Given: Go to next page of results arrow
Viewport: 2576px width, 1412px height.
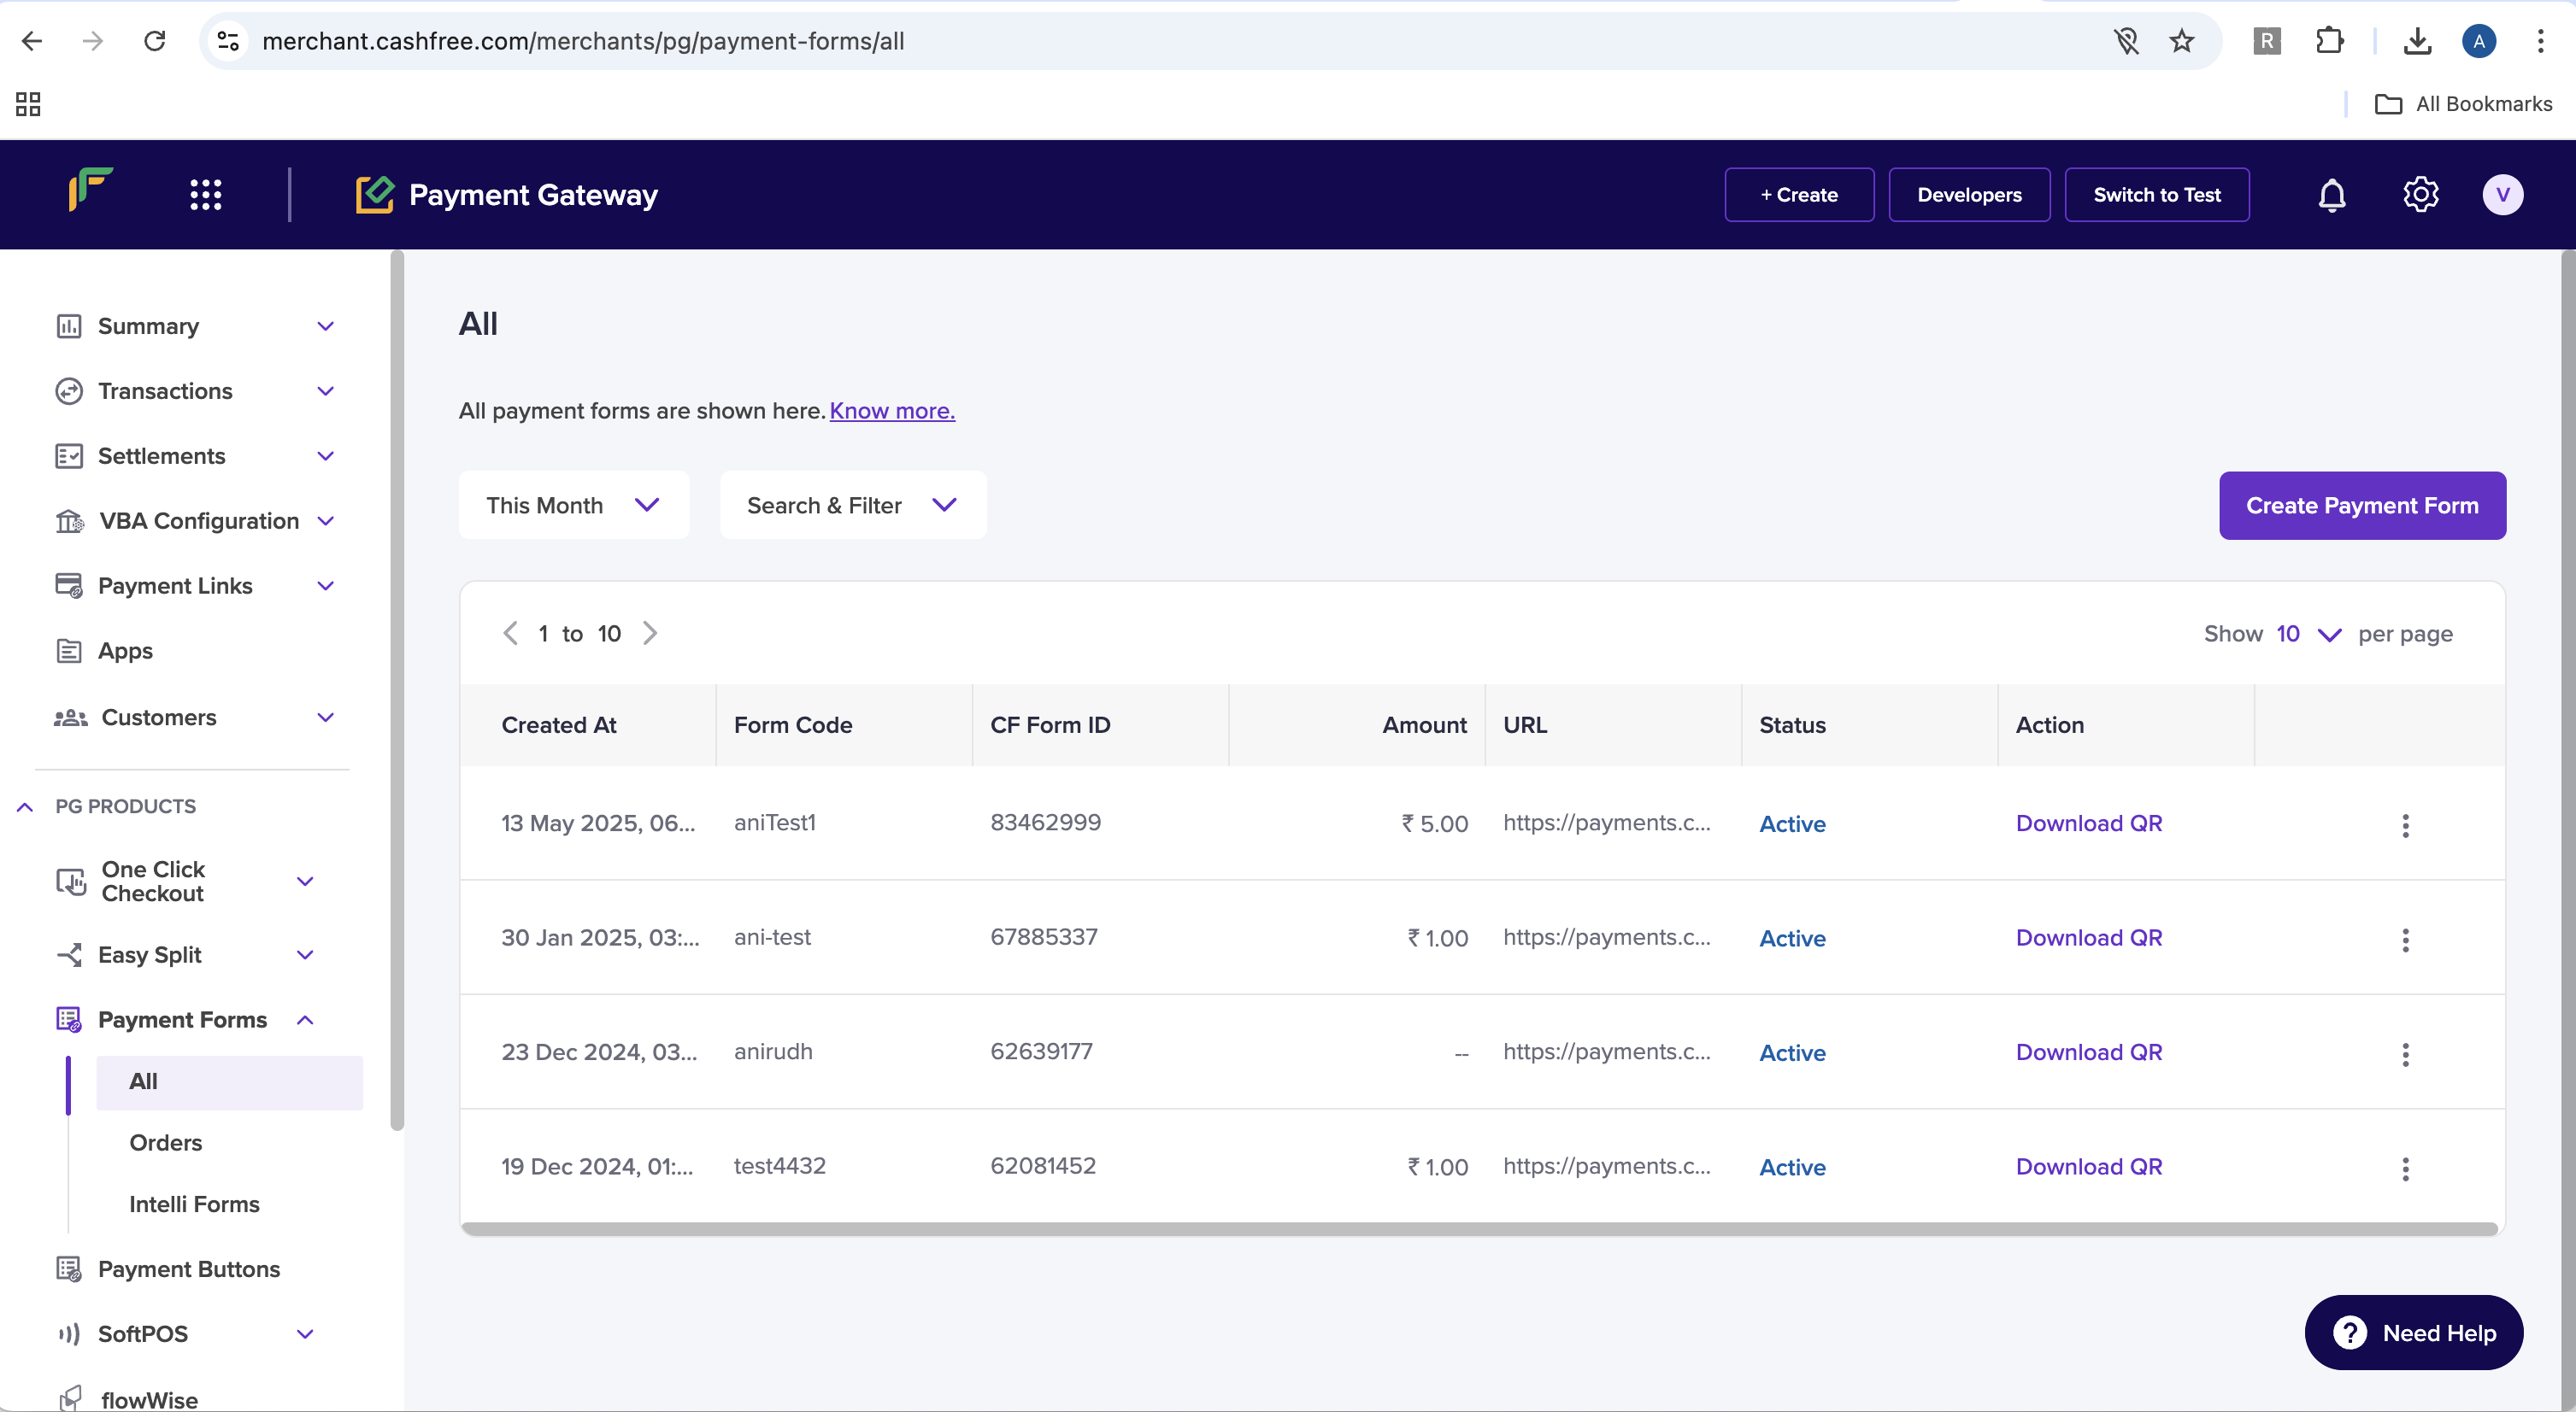Looking at the screenshot, I should pos(650,634).
